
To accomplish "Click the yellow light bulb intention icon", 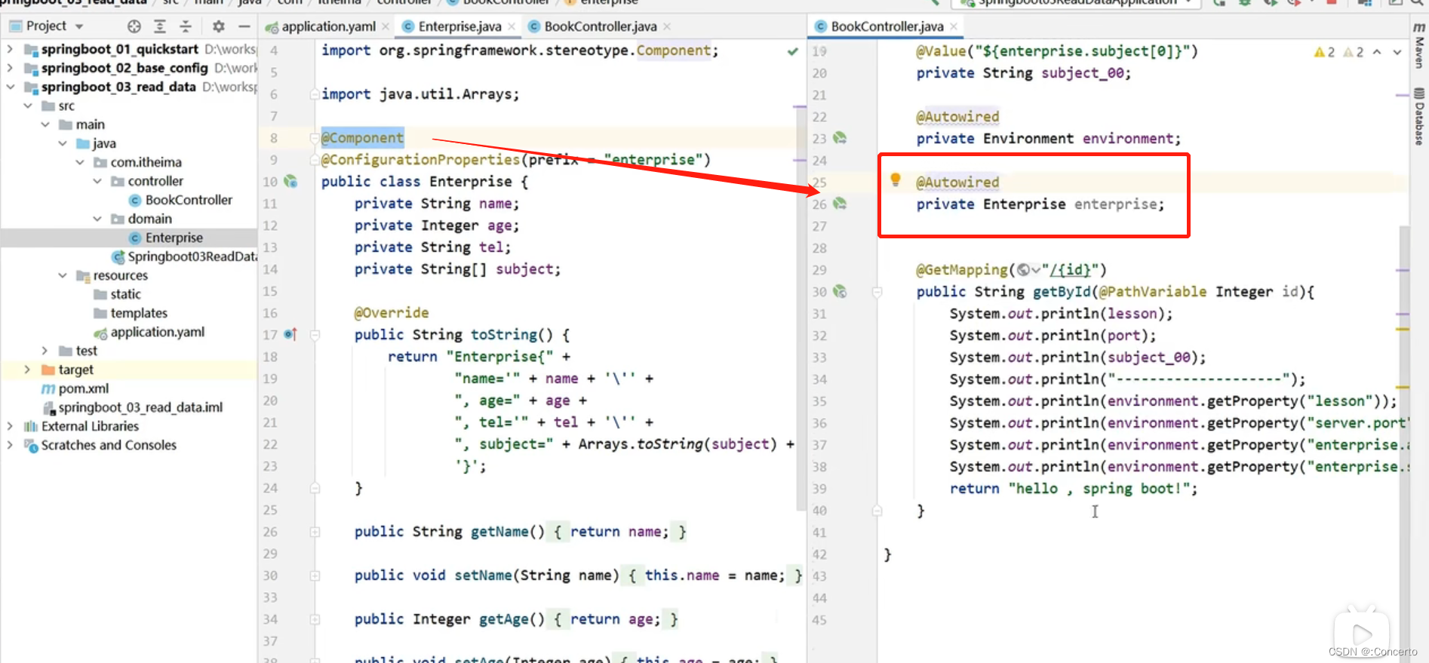I will [896, 180].
